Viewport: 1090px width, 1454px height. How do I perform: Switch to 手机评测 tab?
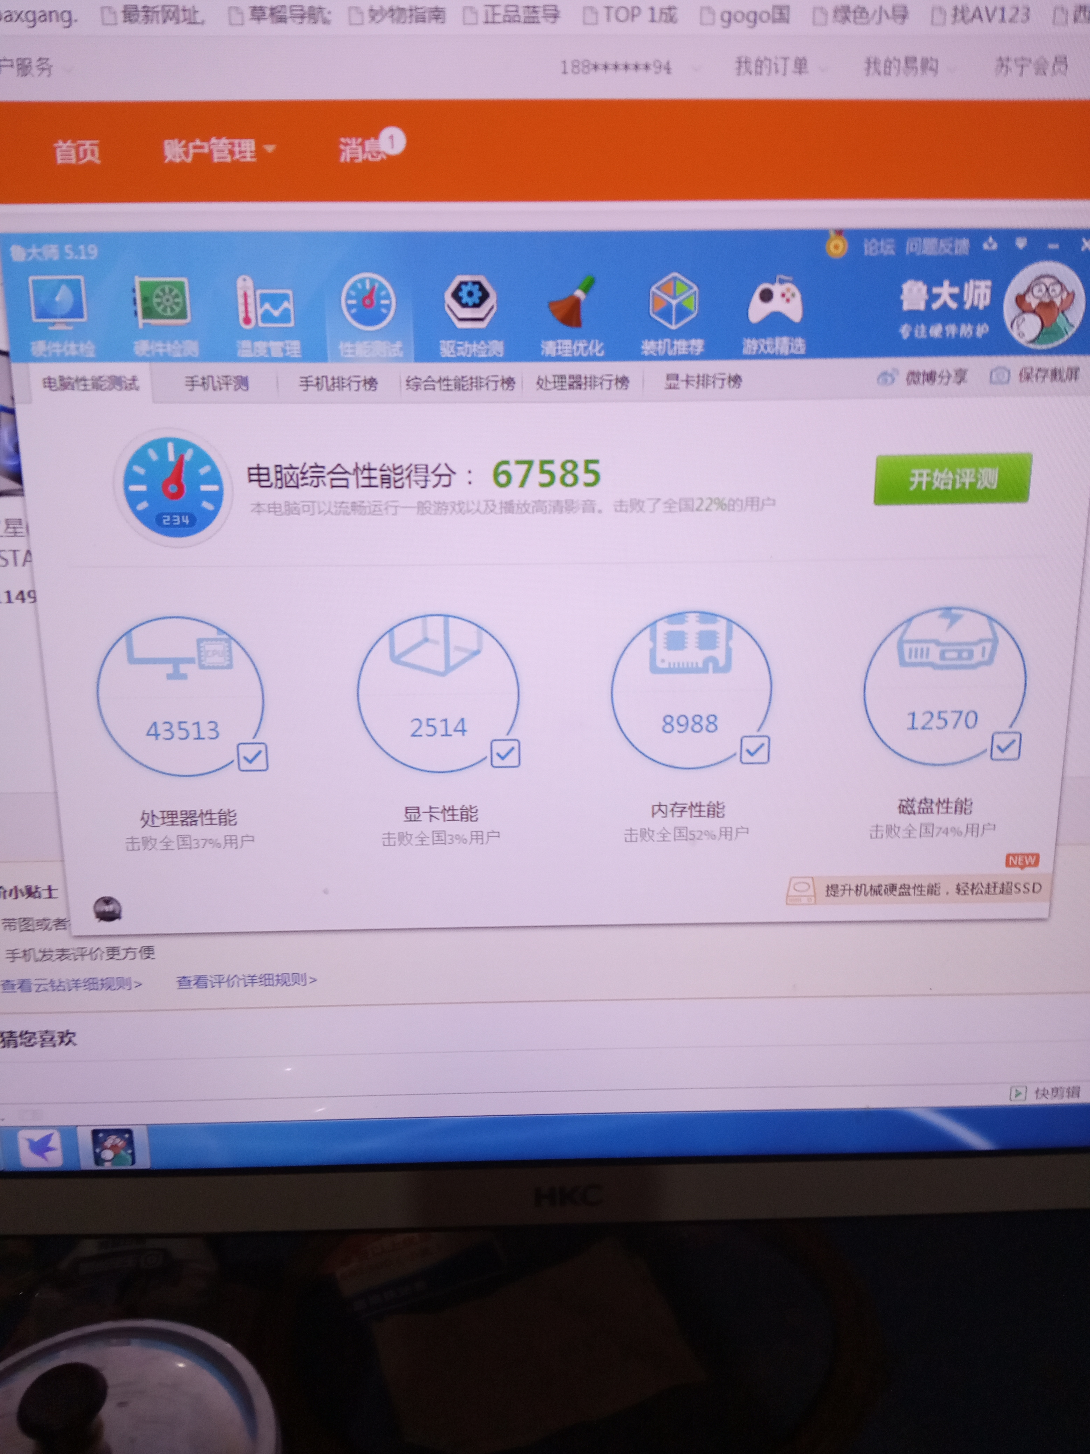click(x=216, y=383)
